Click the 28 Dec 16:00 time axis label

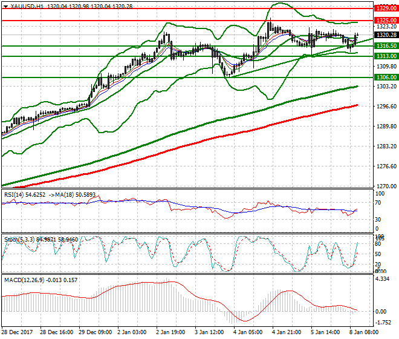[56, 332]
